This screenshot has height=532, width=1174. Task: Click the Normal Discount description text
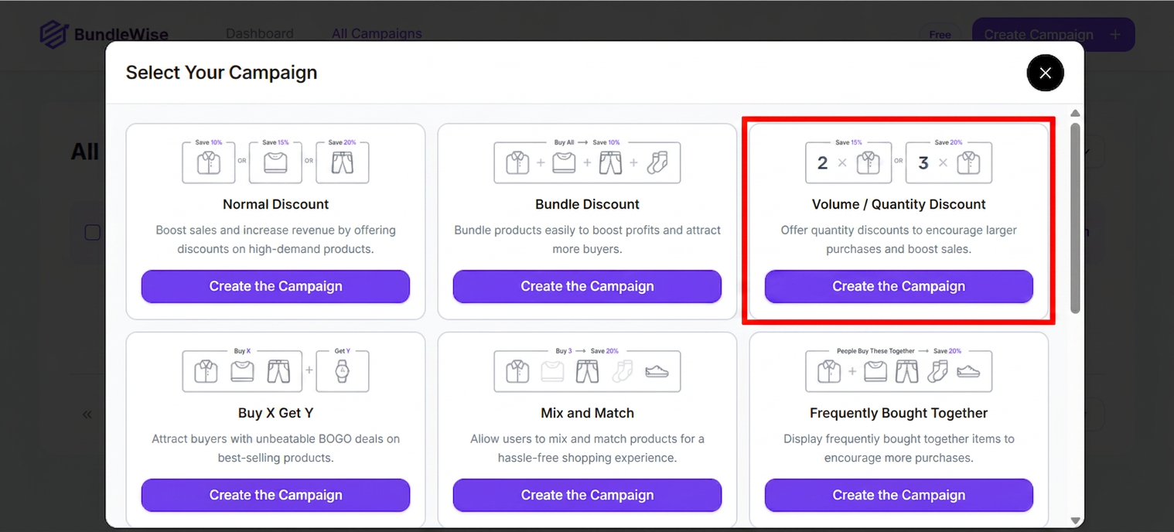[x=275, y=240]
